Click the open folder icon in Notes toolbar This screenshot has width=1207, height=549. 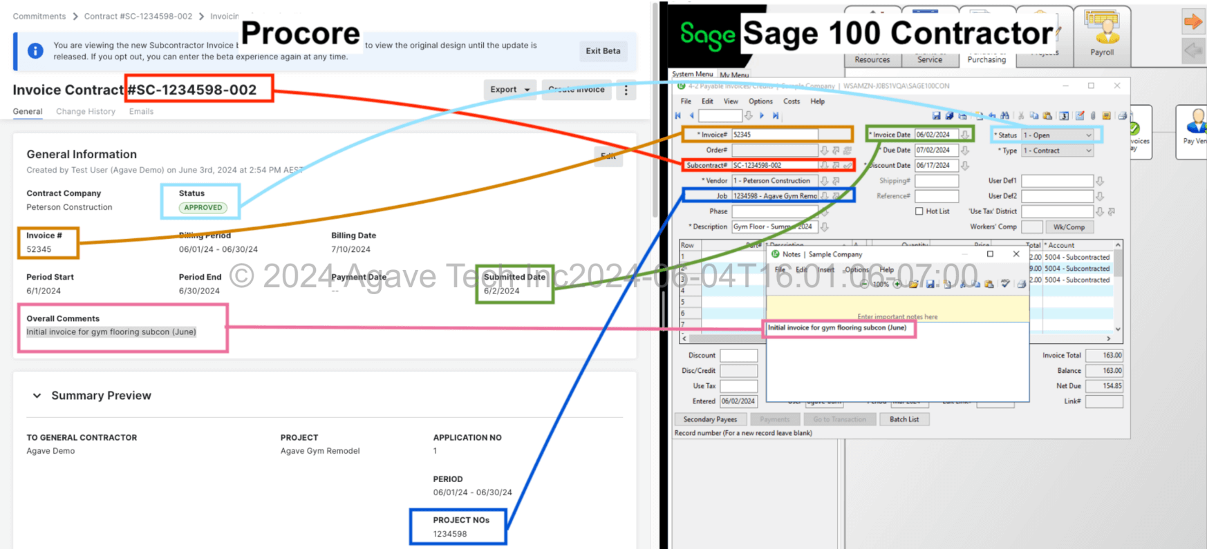point(914,284)
